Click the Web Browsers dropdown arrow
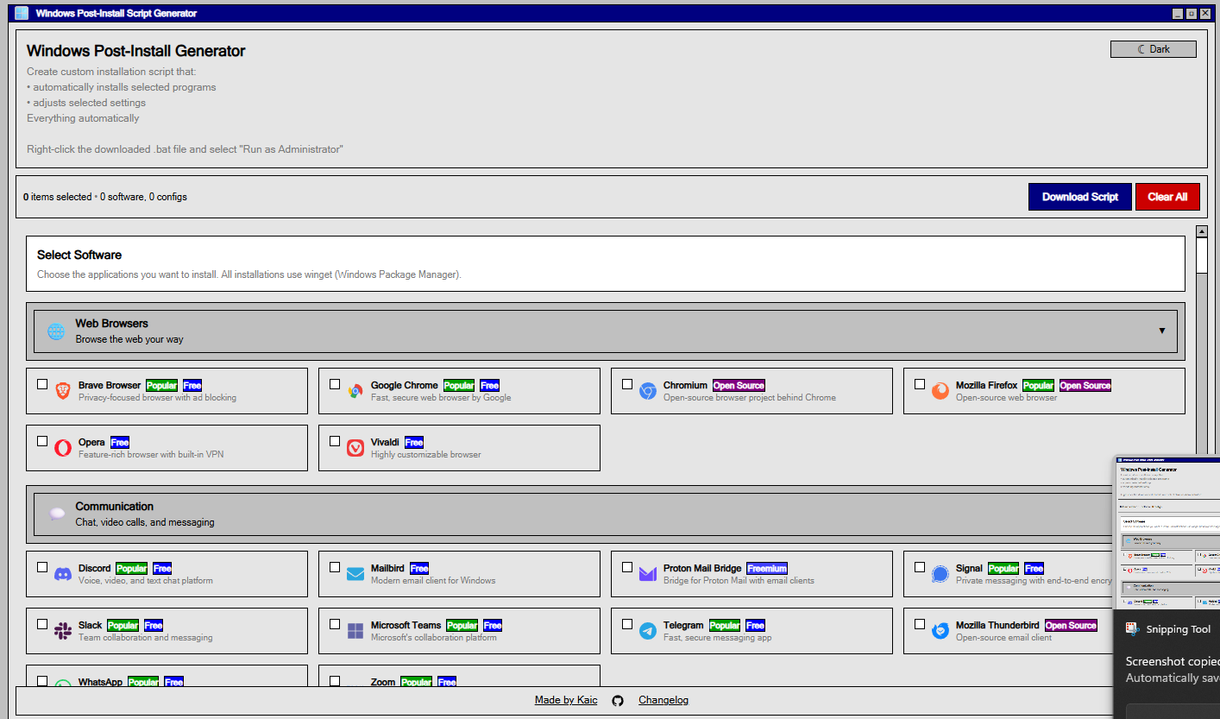The height and width of the screenshot is (719, 1220). click(1162, 331)
